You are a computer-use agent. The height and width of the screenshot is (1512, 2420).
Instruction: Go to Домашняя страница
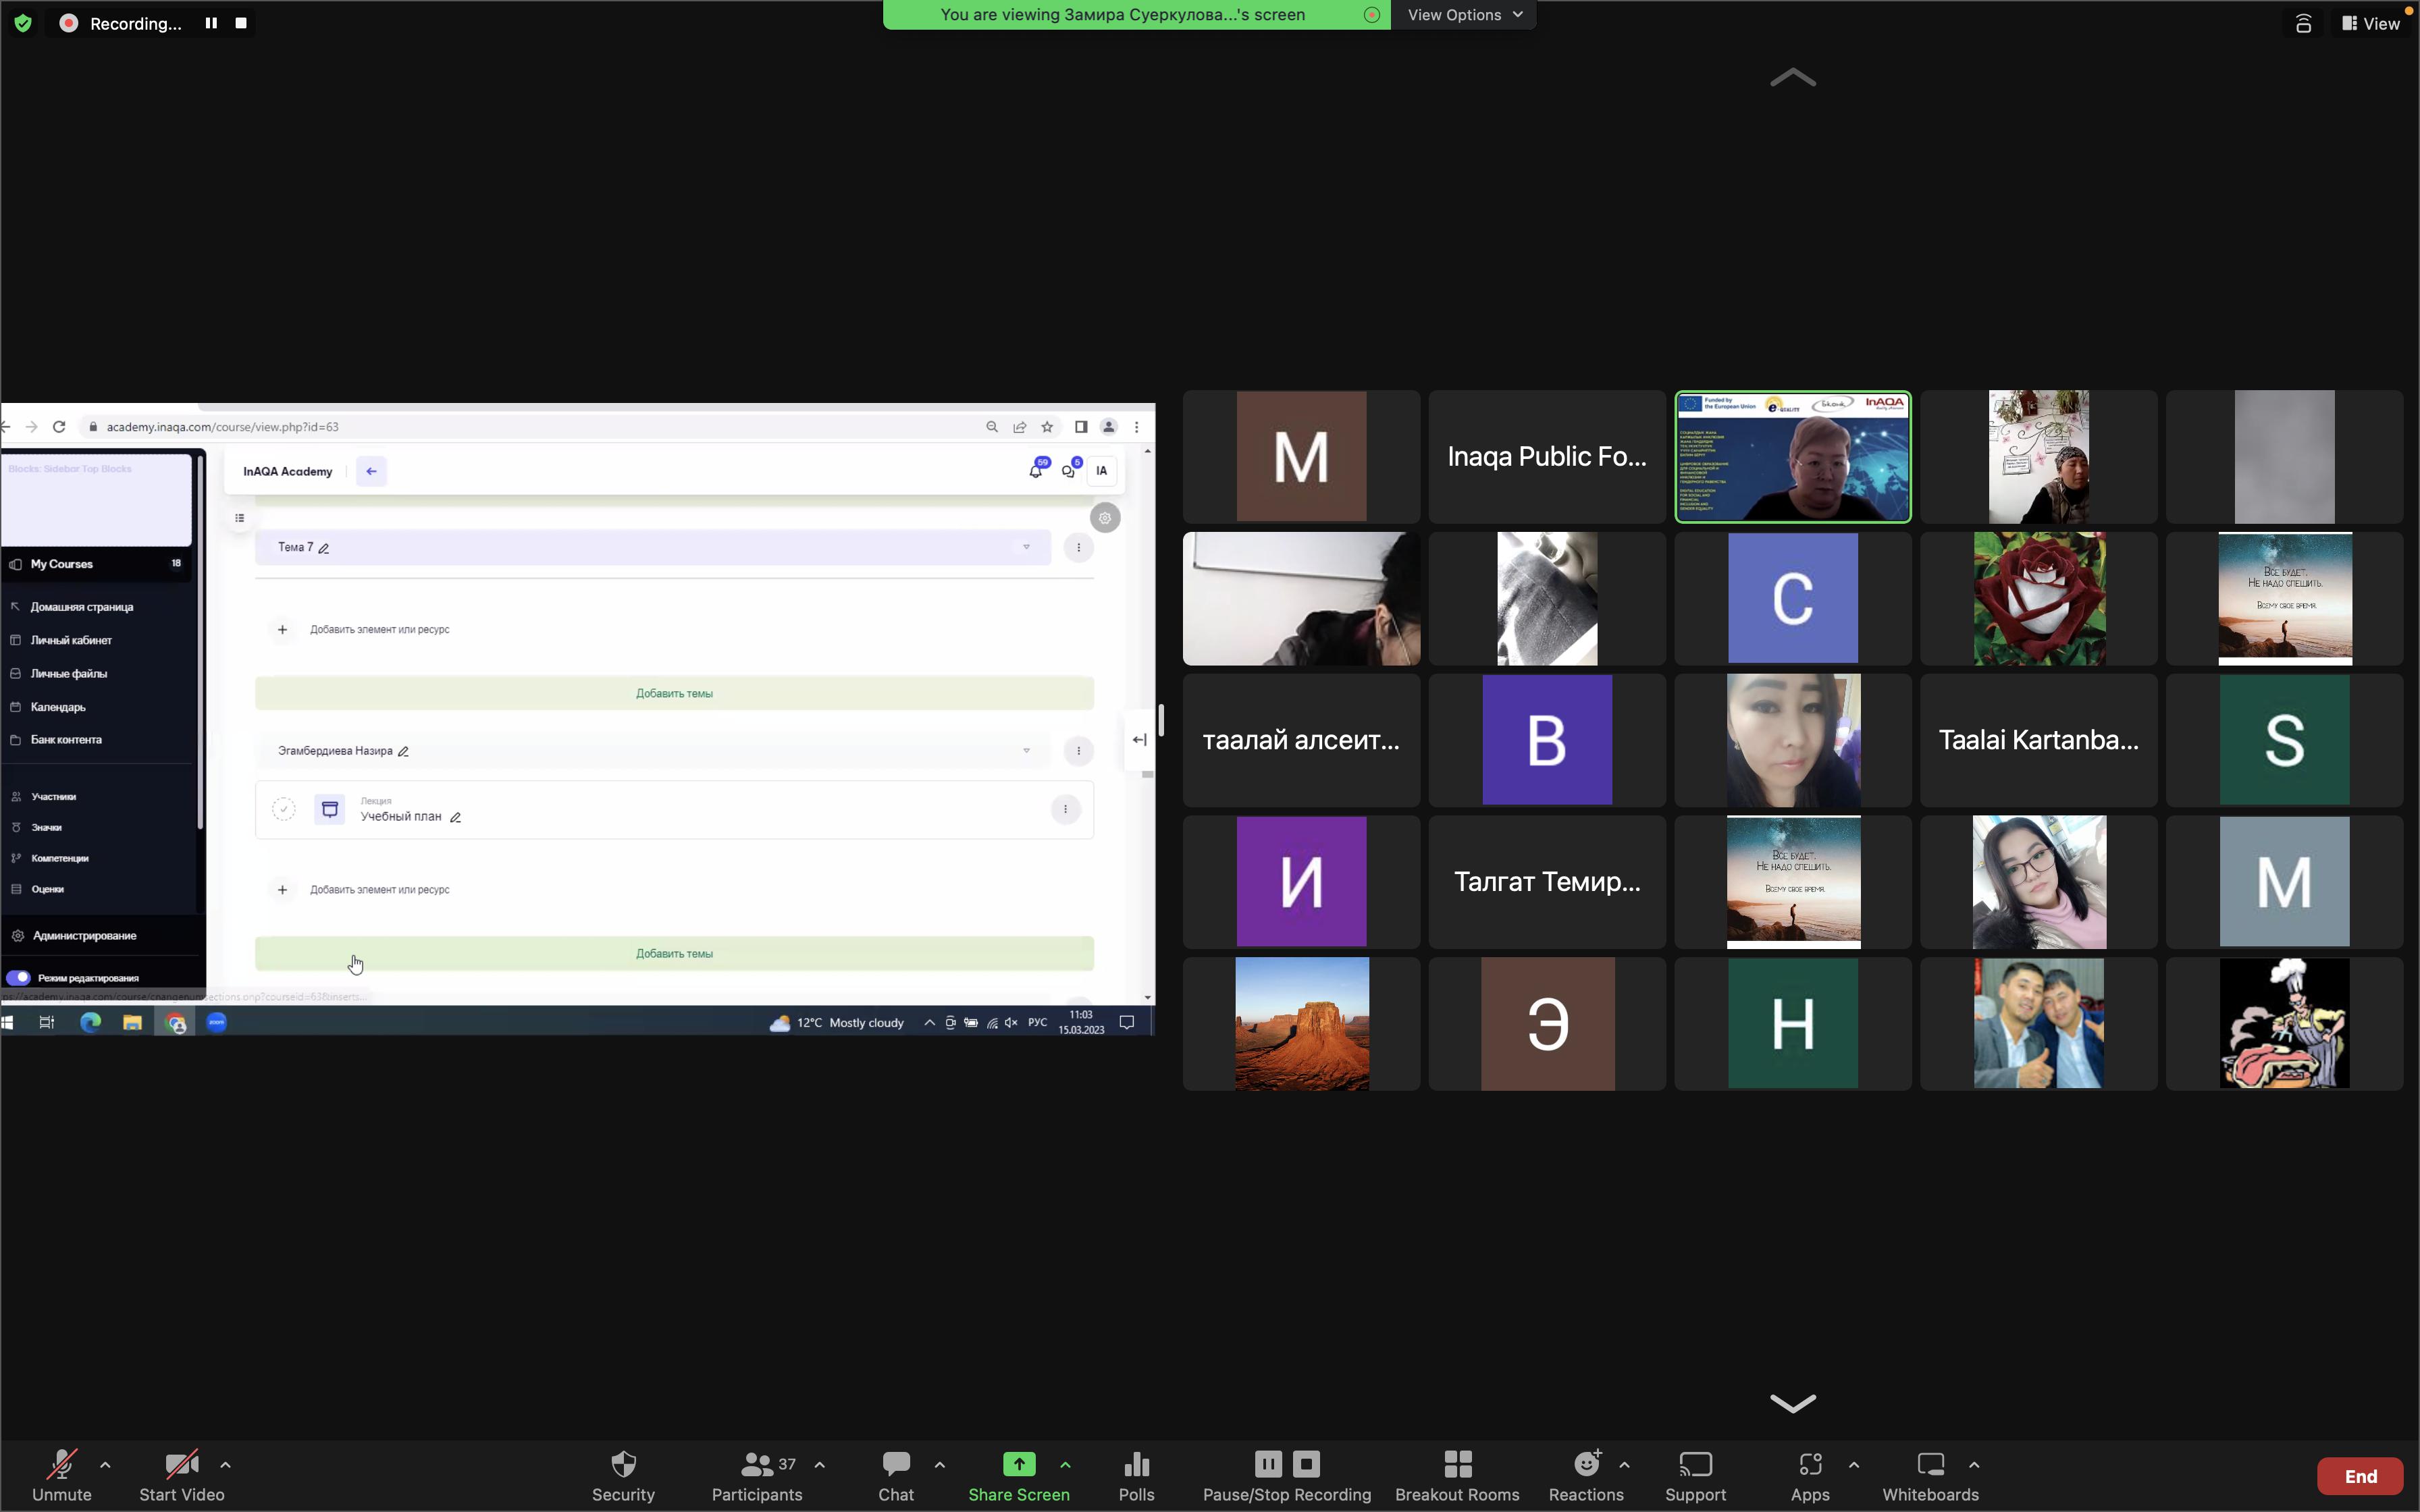pyautogui.click(x=82, y=607)
